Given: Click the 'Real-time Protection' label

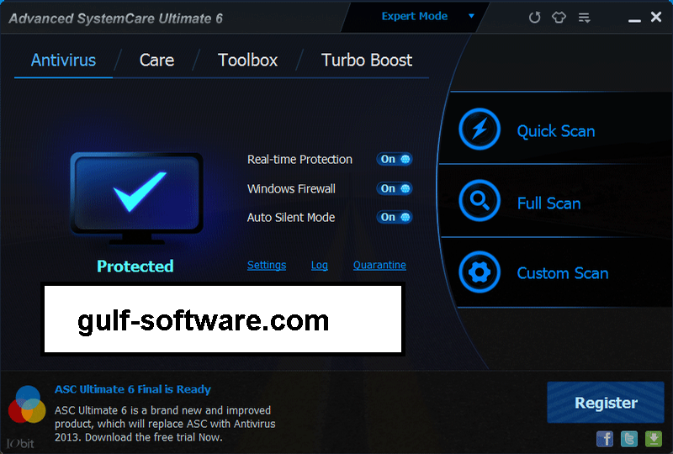Looking at the screenshot, I should point(299,159).
